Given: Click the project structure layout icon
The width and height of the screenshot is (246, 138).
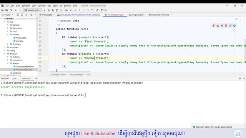Looking at the screenshot, I should (x=102, y=10).
